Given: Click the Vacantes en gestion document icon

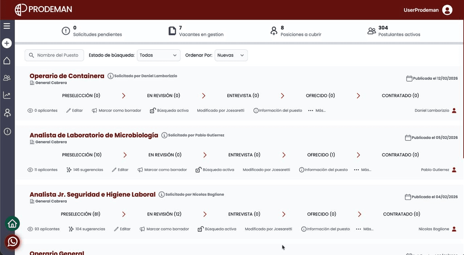Looking at the screenshot, I should (172, 31).
